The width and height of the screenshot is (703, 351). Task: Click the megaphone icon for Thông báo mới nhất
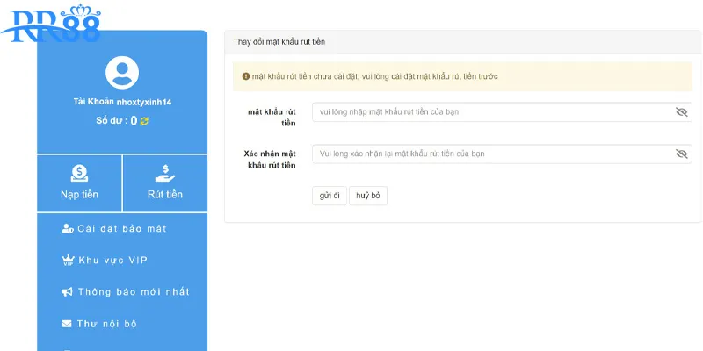[68, 291]
